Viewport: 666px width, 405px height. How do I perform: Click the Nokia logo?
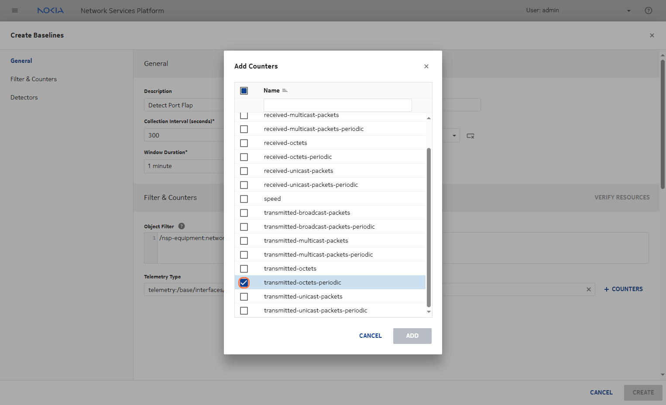tap(50, 10)
